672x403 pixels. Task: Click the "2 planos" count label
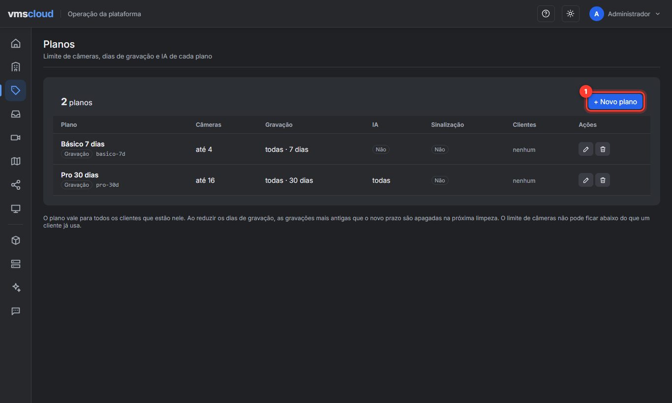pos(77,102)
